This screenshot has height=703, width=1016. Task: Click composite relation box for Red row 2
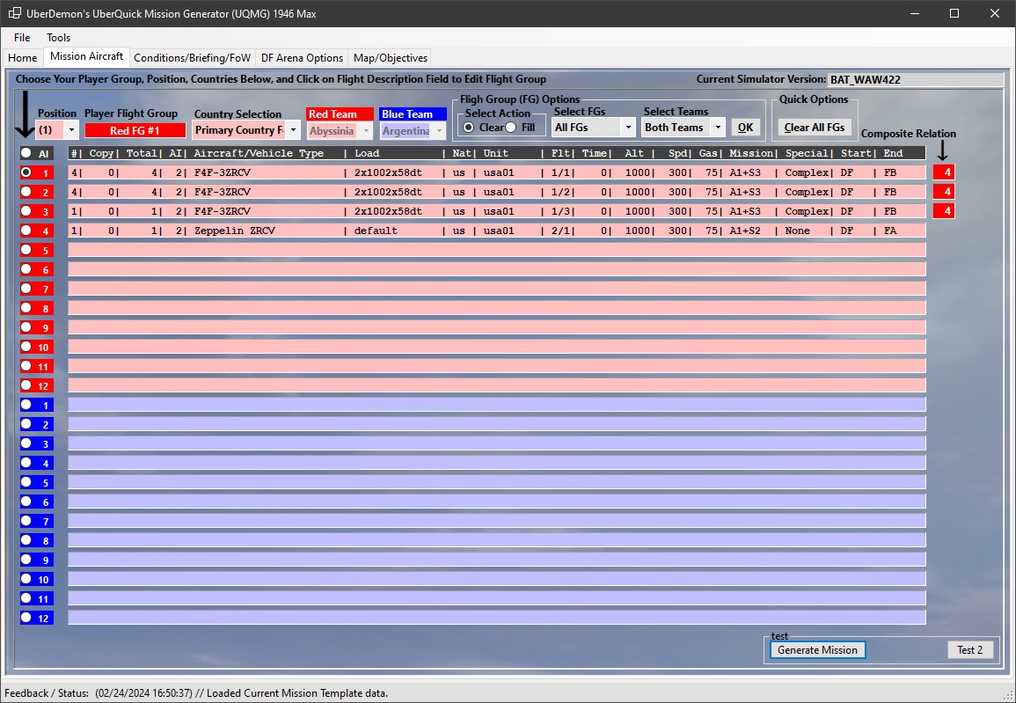coord(944,192)
